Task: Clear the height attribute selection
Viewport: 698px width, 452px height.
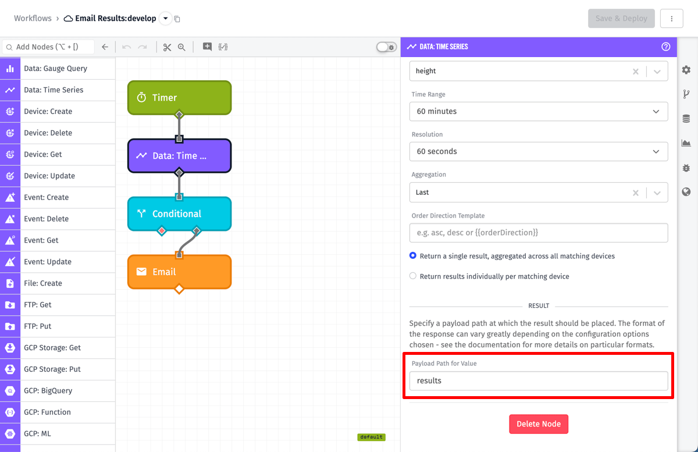Action: (636, 71)
